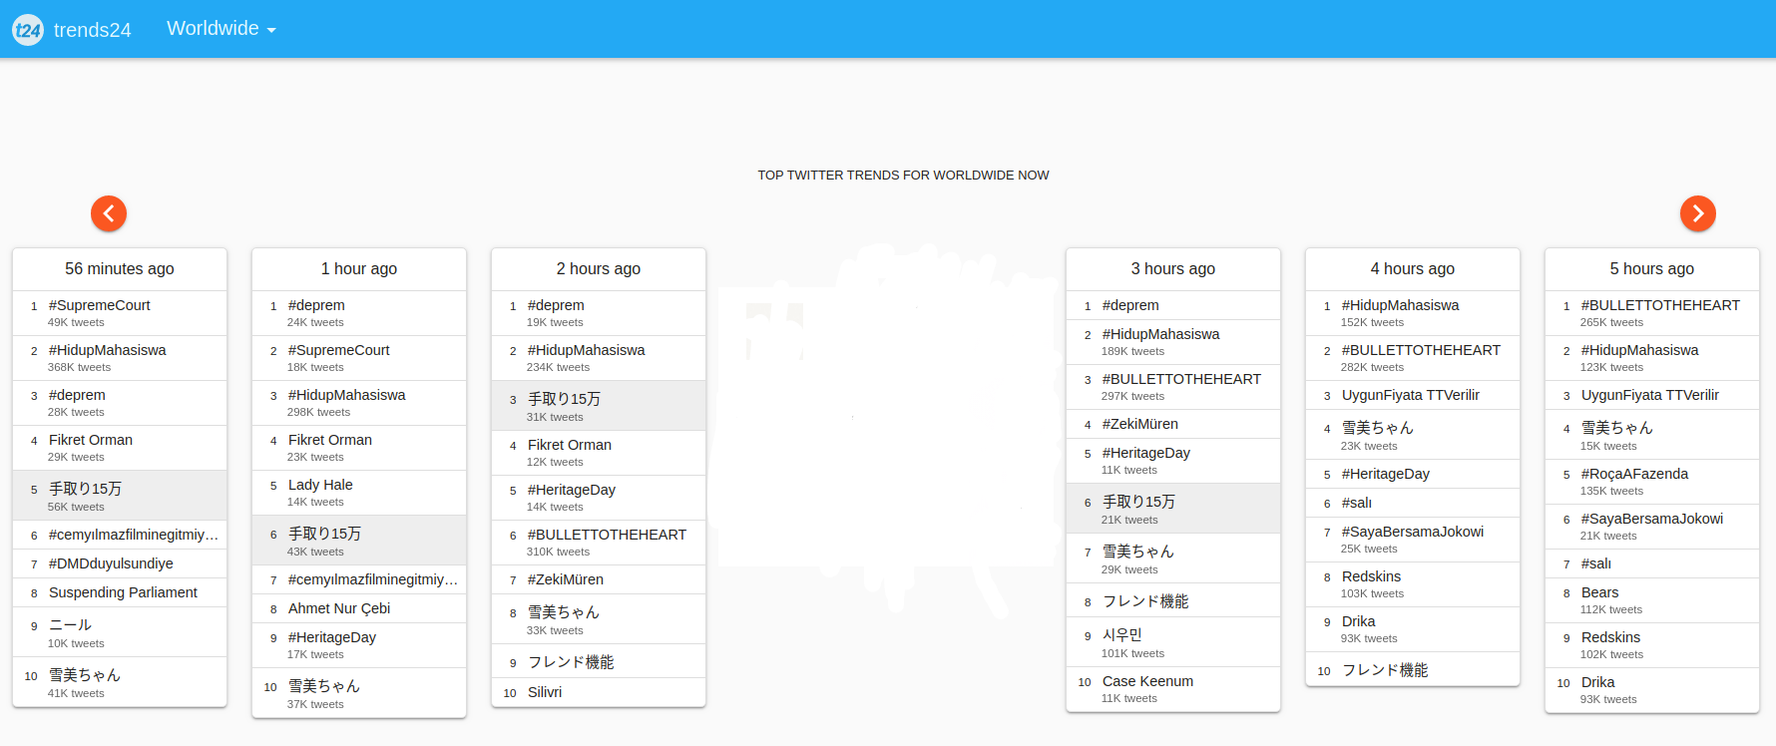Screen dimensions: 1776x746
Task: Open #salı in 4 hours ago list
Action: (1357, 503)
